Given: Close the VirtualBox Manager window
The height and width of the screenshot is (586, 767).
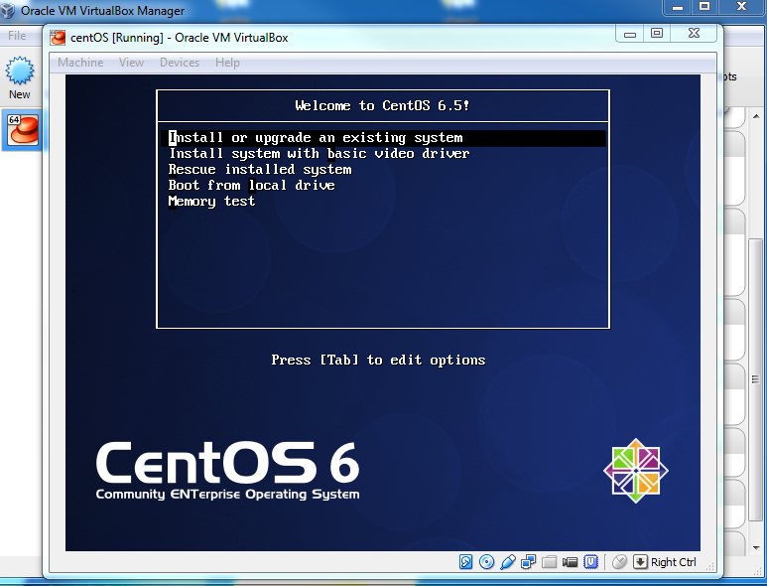Looking at the screenshot, I should point(741,7).
